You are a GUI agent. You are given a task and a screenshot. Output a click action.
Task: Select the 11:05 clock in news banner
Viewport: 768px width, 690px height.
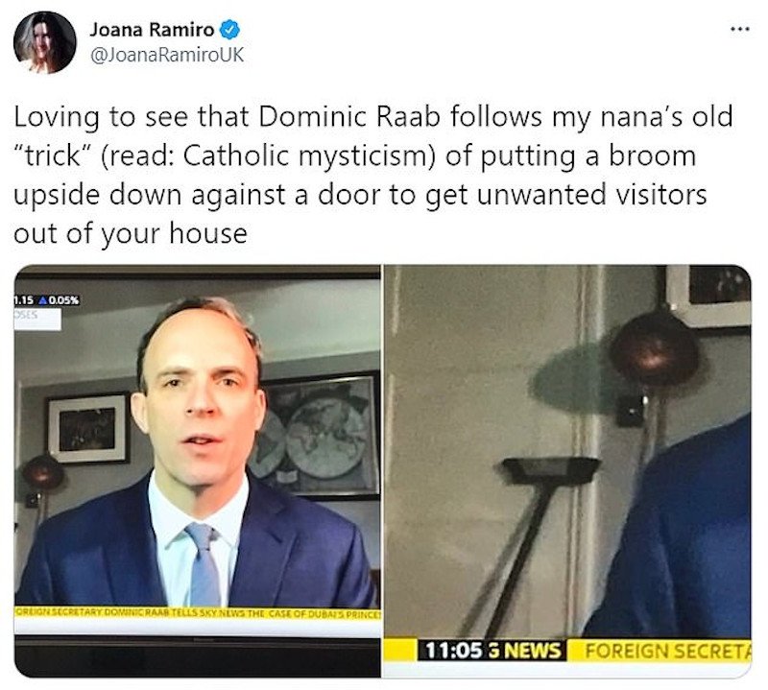click(453, 651)
